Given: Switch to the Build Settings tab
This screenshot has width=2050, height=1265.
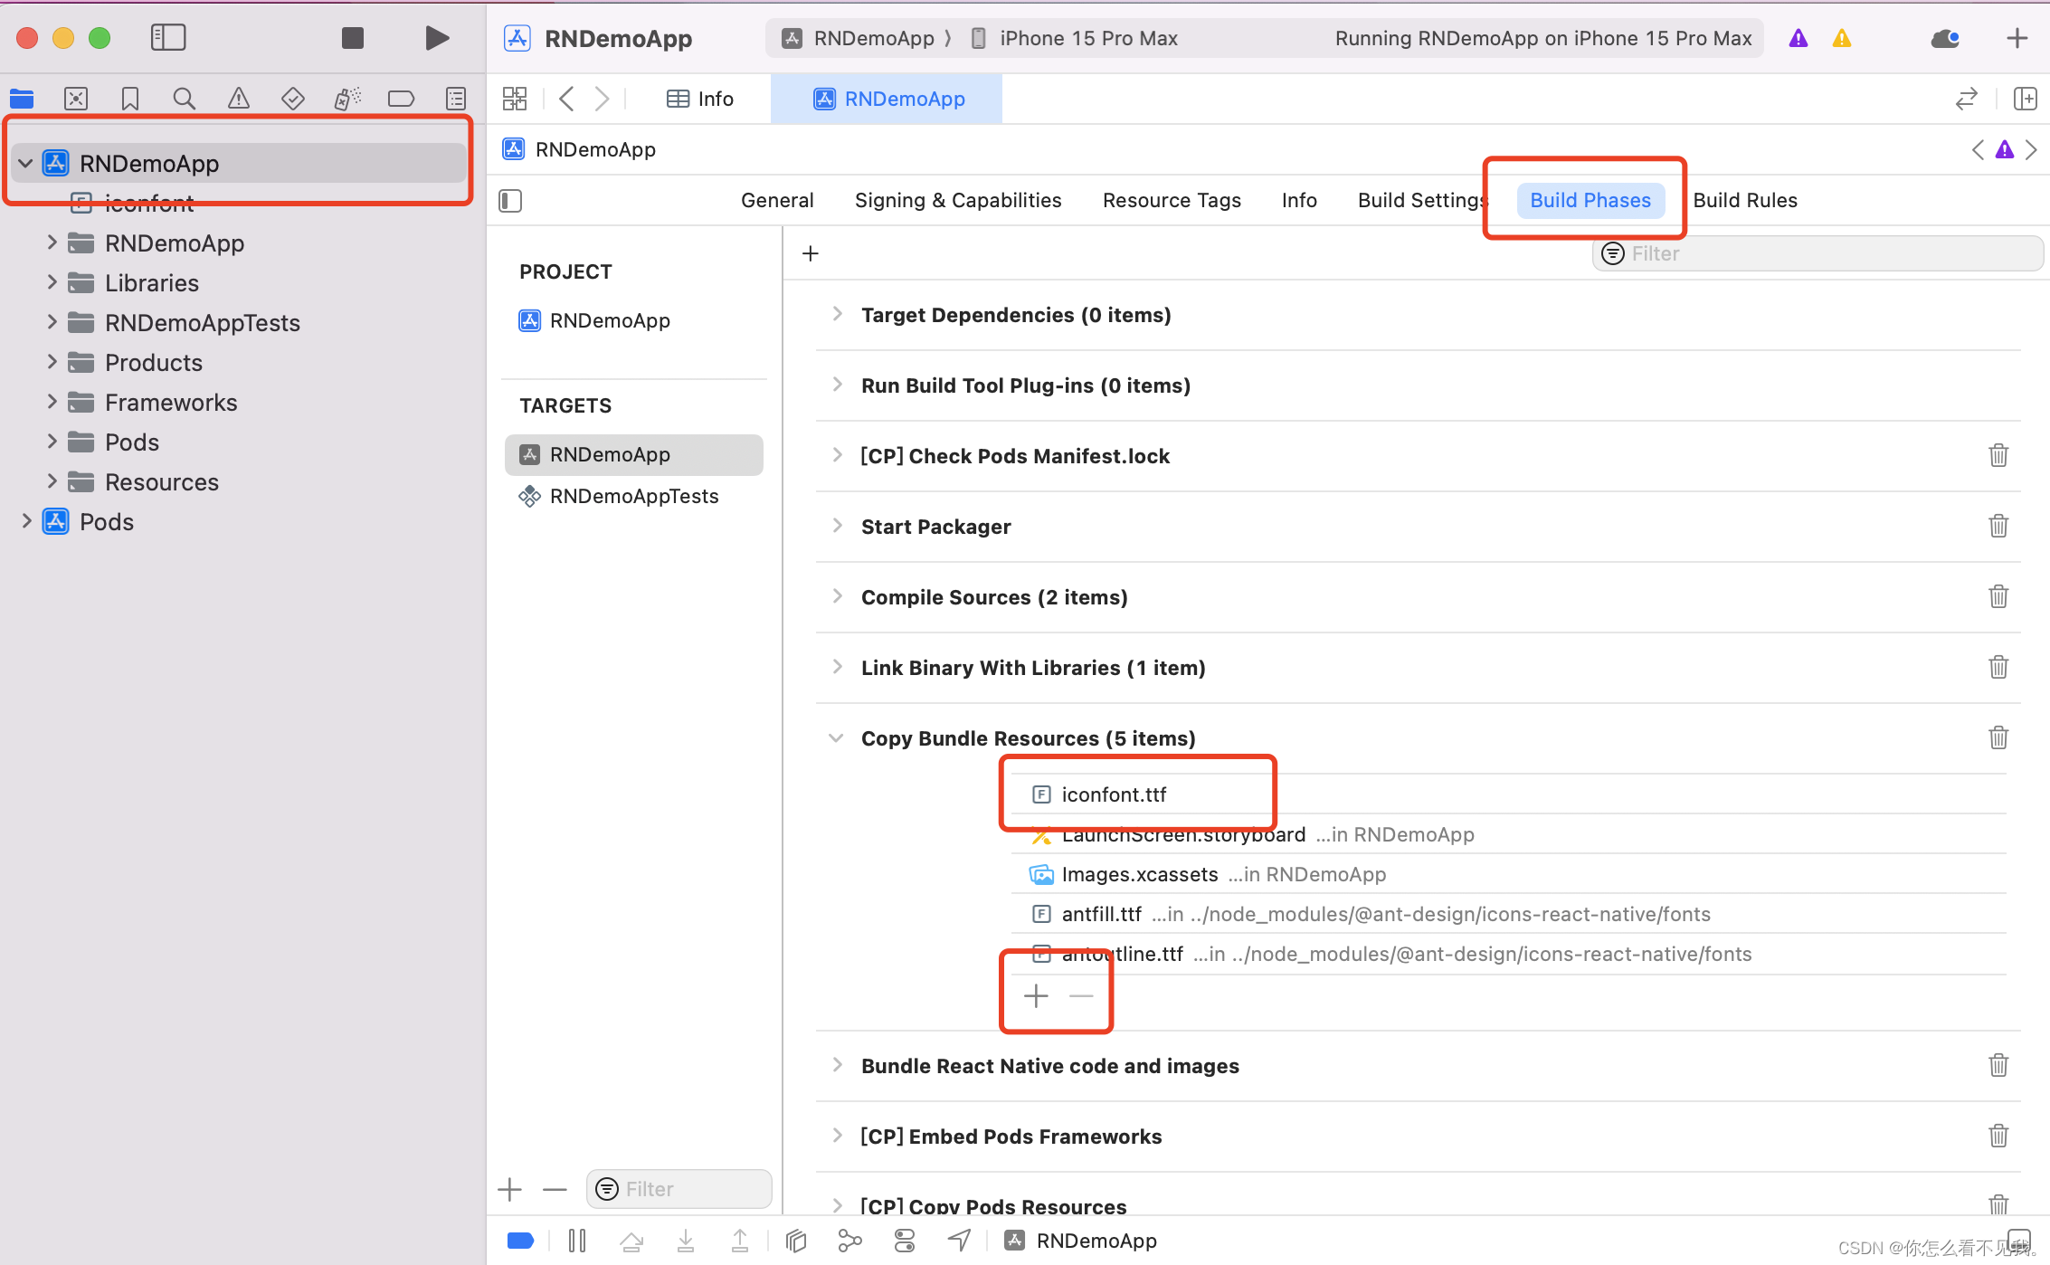Looking at the screenshot, I should (x=1419, y=201).
